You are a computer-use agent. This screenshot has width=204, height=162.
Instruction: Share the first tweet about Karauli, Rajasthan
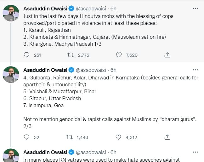click(x=167, y=55)
